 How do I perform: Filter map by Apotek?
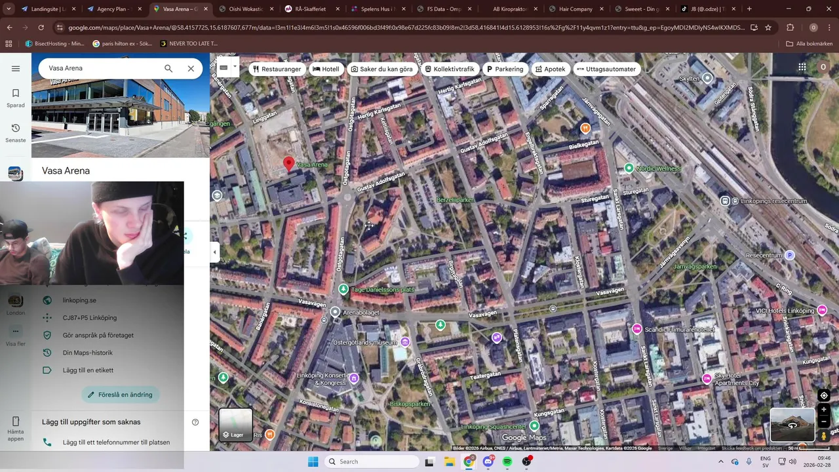(550, 69)
